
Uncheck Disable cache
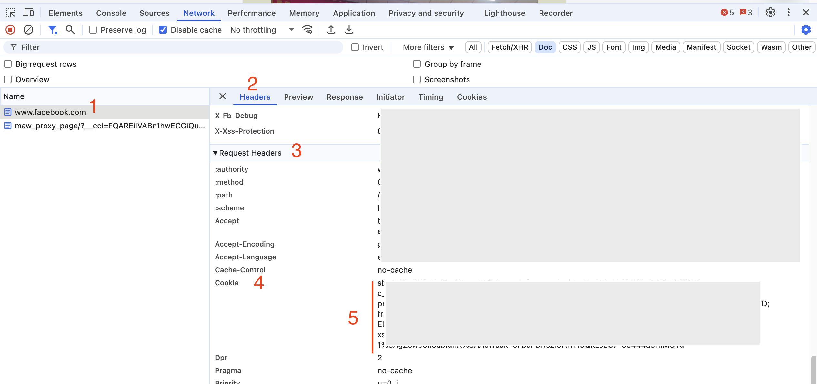pyautogui.click(x=163, y=30)
